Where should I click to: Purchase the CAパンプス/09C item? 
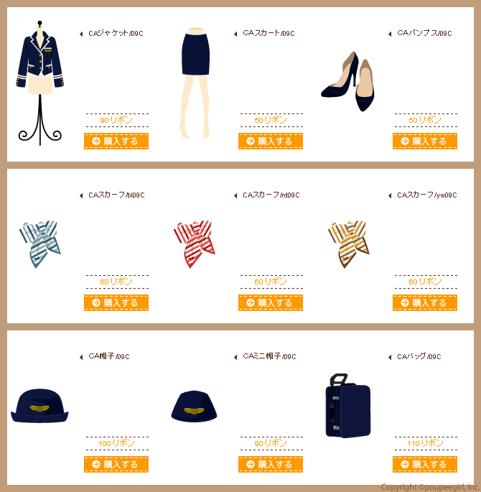[424, 141]
